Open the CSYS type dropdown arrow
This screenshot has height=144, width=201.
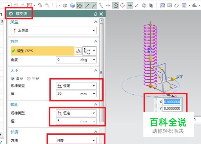tap(94, 51)
